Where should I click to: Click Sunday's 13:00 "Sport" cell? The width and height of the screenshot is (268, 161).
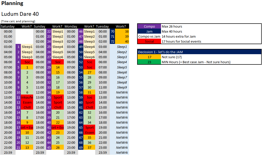point(58,97)
